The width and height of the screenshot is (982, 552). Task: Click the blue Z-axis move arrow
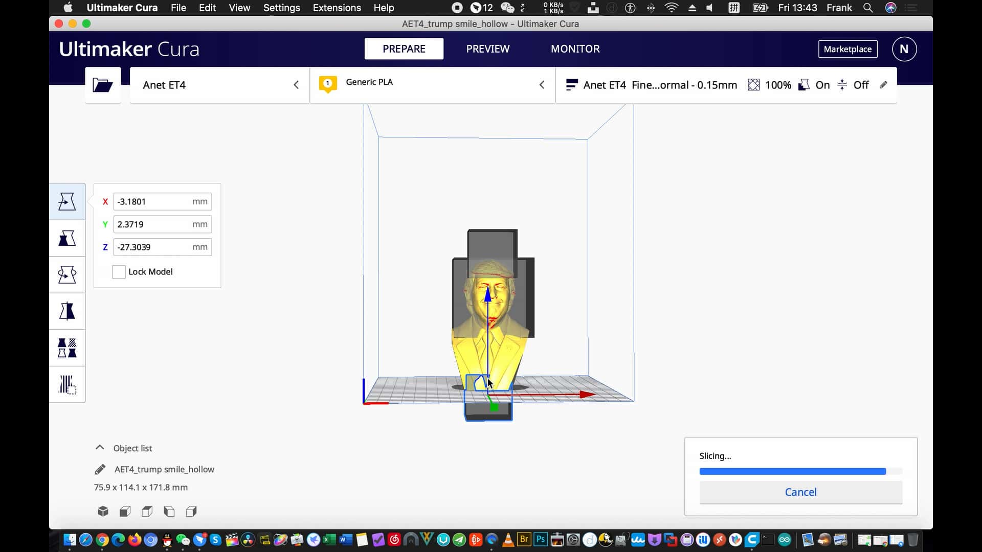coord(487,293)
